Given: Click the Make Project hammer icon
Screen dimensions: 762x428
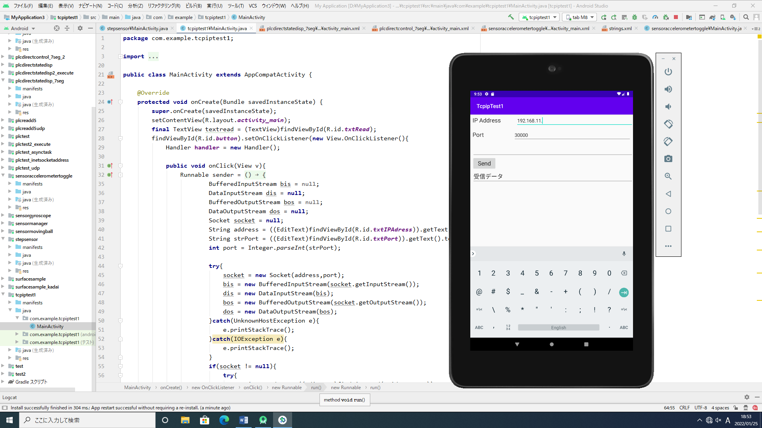Looking at the screenshot, I should (x=511, y=17).
